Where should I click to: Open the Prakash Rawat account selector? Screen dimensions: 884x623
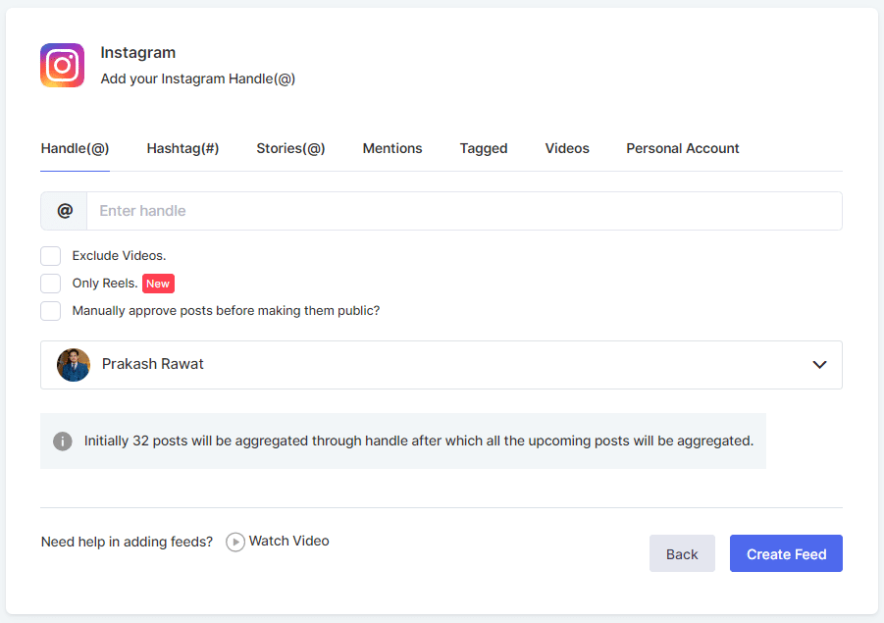tap(442, 365)
